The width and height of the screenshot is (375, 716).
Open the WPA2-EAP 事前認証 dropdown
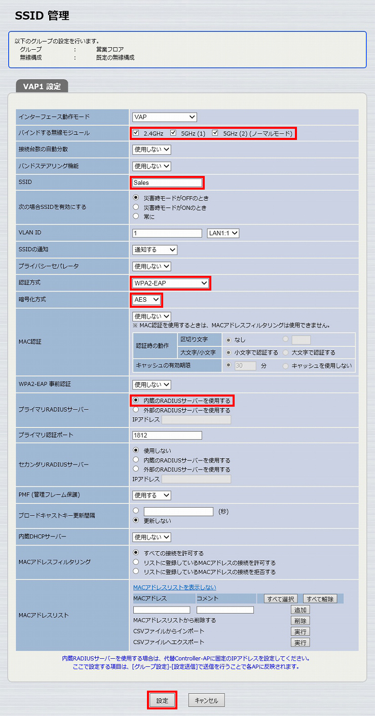[x=152, y=385]
